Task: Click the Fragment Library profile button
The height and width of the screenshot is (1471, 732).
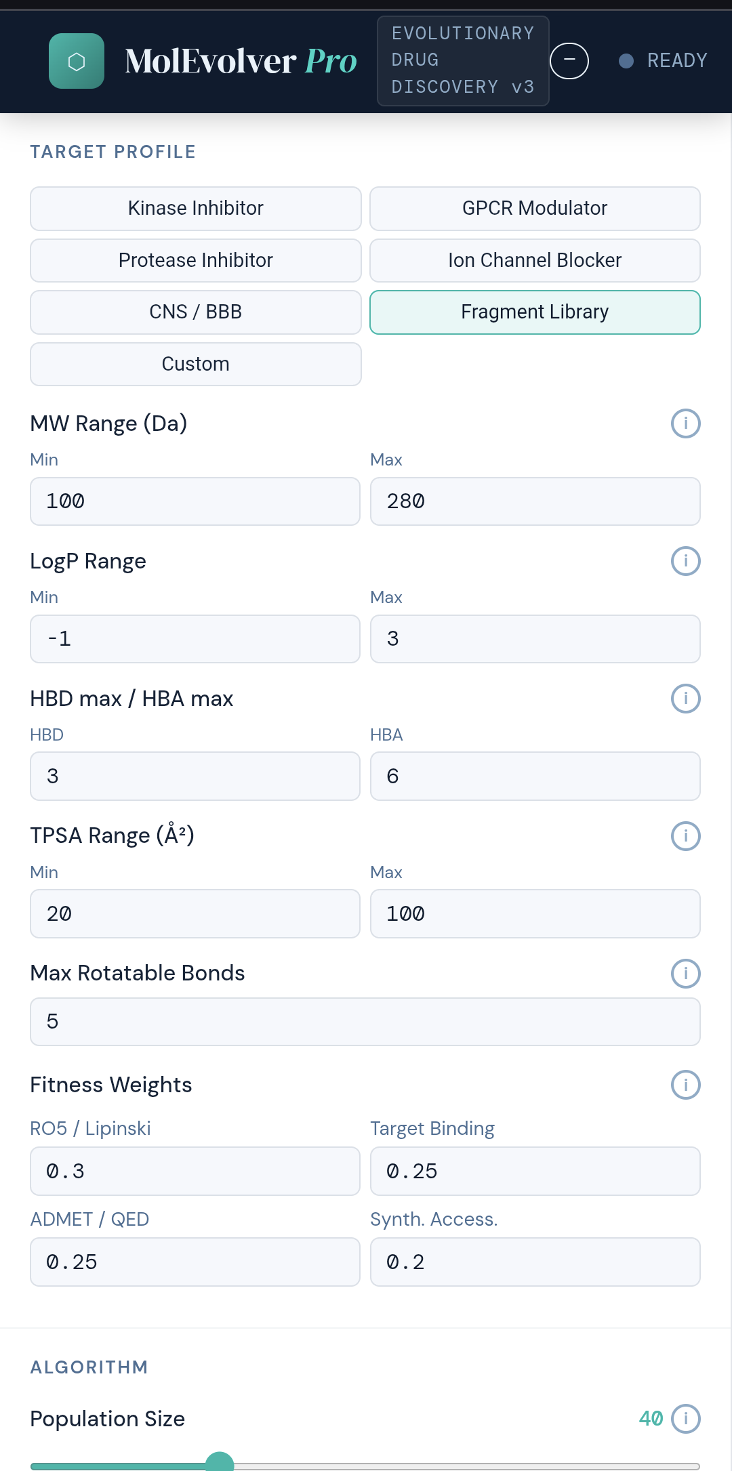Action: click(535, 312)
